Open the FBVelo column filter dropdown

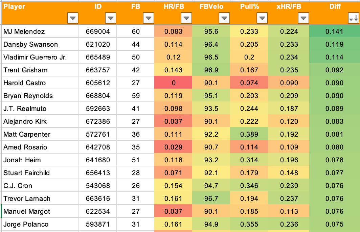coord(224,18)
